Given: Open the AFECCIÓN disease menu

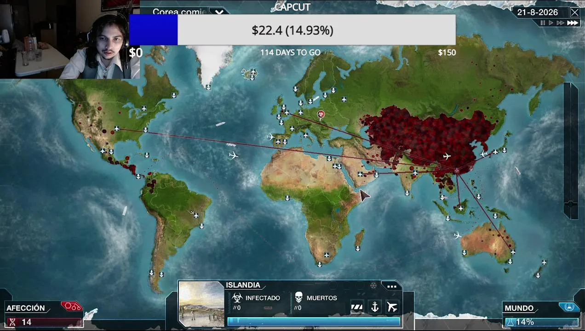Looking at the screenshot, I should coord(26,308).
